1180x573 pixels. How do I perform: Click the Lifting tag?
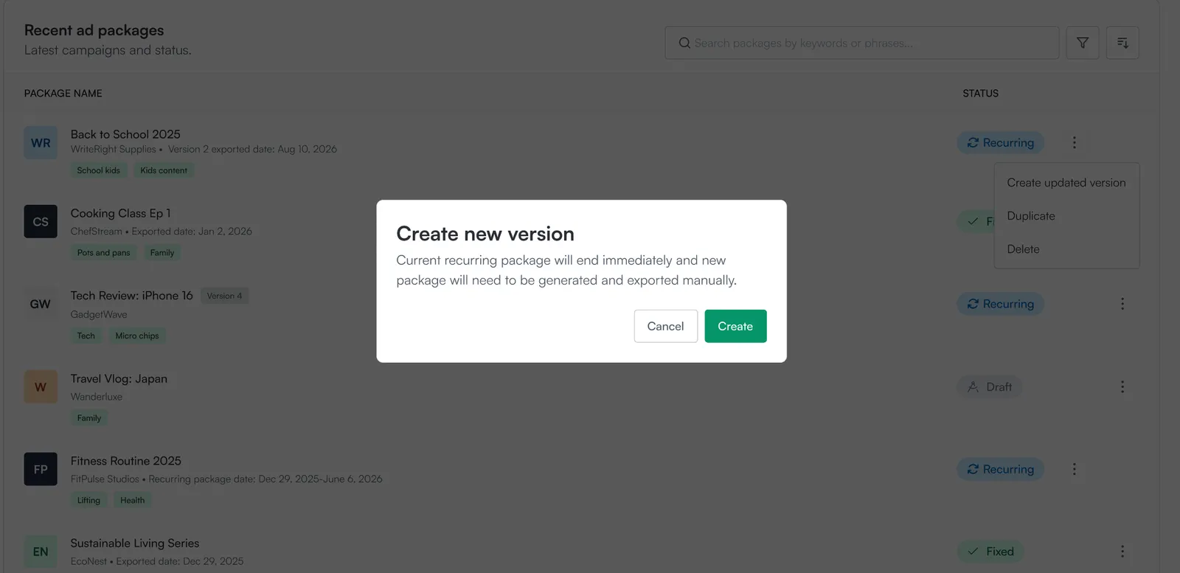coord(88,501)
